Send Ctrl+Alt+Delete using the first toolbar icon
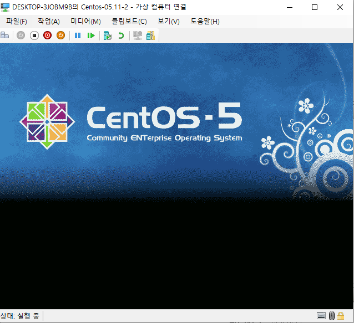This screenshot has width=354, height=323. pos(4,35)
